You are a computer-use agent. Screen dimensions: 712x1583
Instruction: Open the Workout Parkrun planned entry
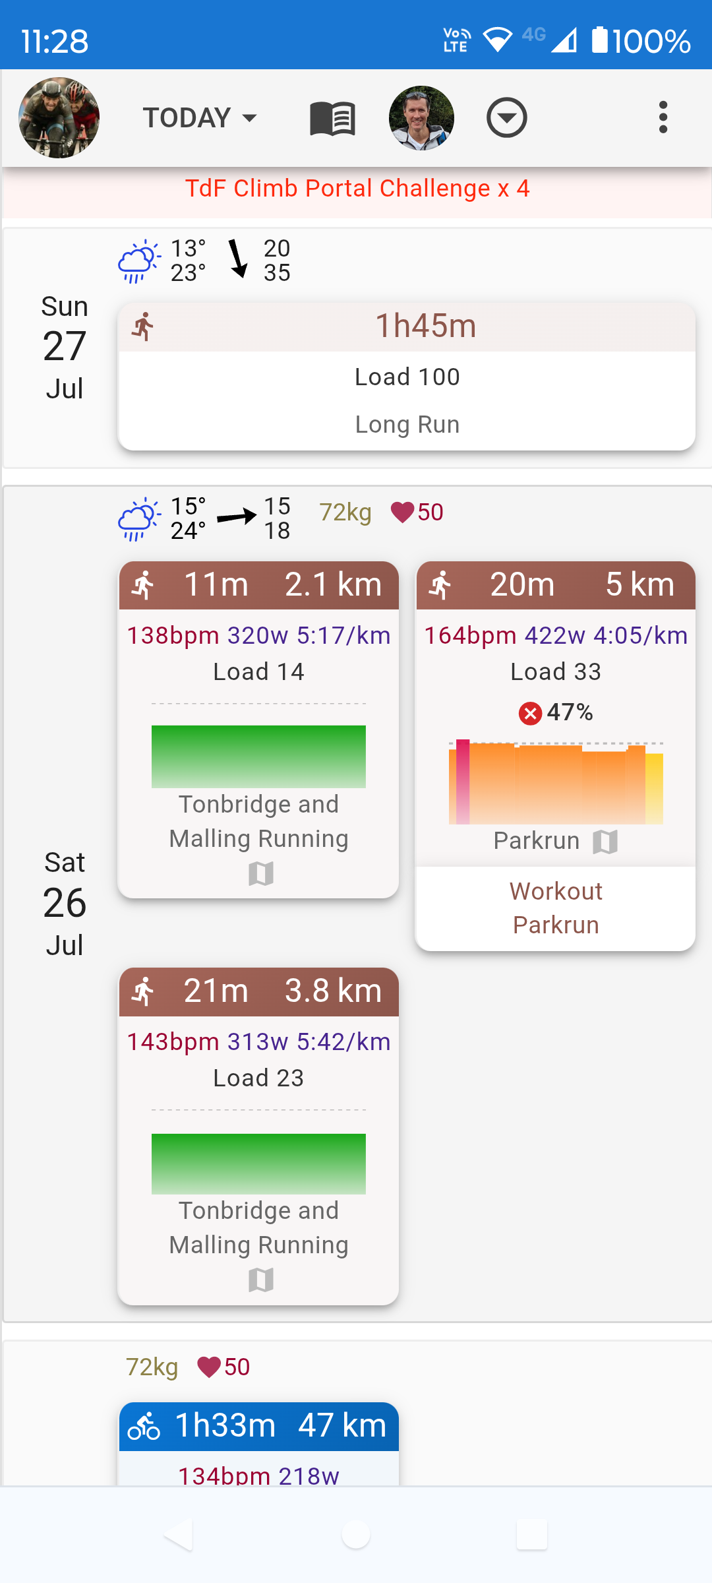point(556,908)
